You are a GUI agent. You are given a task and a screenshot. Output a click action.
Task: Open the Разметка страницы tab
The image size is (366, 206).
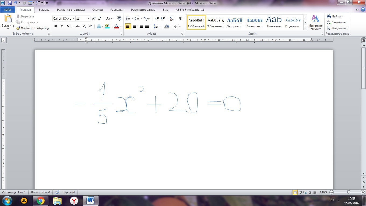[71, 10]
